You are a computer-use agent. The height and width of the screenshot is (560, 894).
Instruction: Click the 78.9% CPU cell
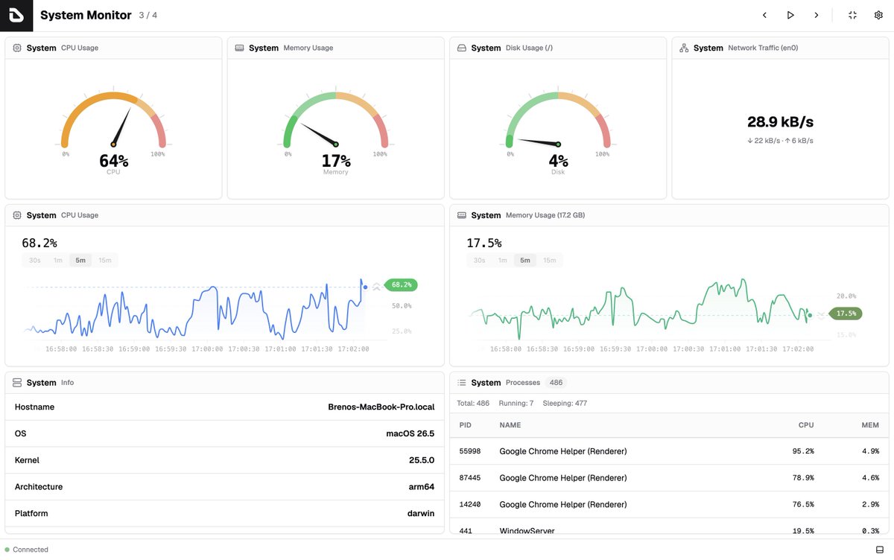coord(802,478)
